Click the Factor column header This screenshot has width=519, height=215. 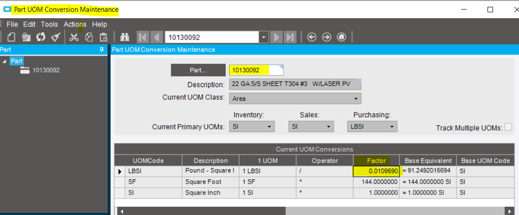tap(376, 161)
